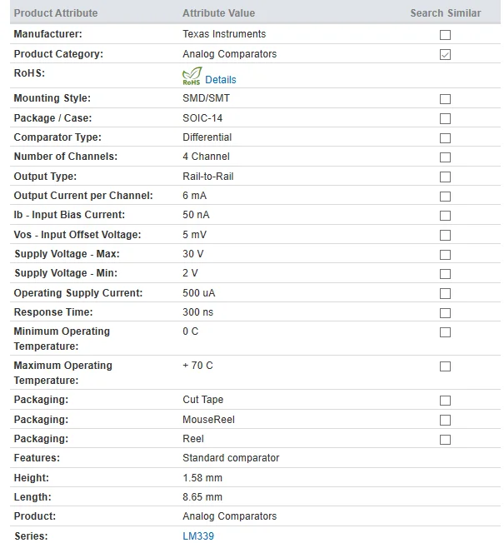The width and height of the screenshot is (504, 543).
Task: Tick the Response Time 300 ns checkbox
Action: click(x=445, y=313)
